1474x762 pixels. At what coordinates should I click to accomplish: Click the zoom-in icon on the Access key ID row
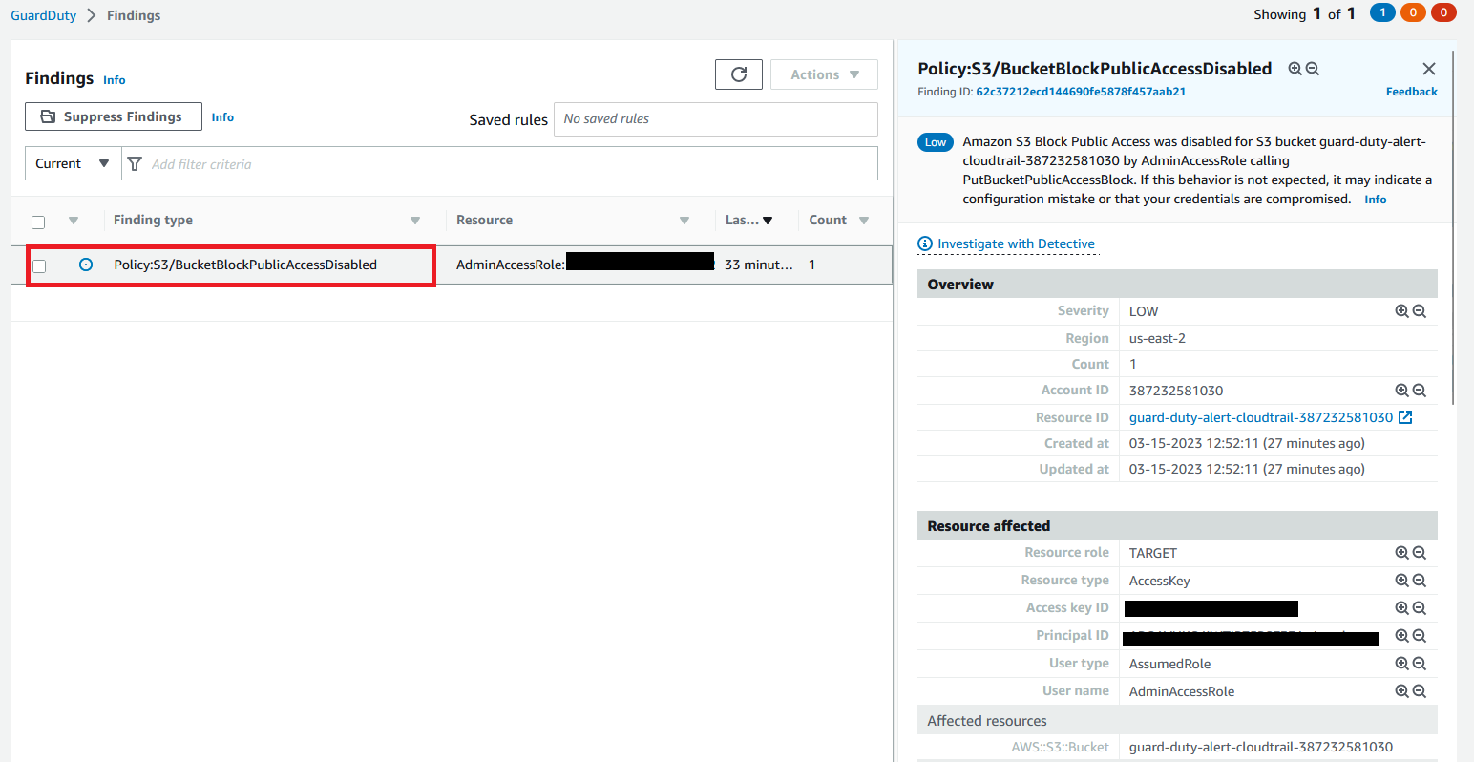(1401, 608)
